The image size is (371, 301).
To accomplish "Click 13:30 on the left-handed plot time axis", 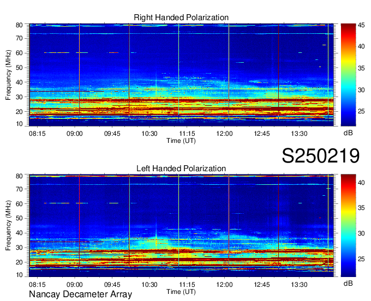I will coord(299,284).
